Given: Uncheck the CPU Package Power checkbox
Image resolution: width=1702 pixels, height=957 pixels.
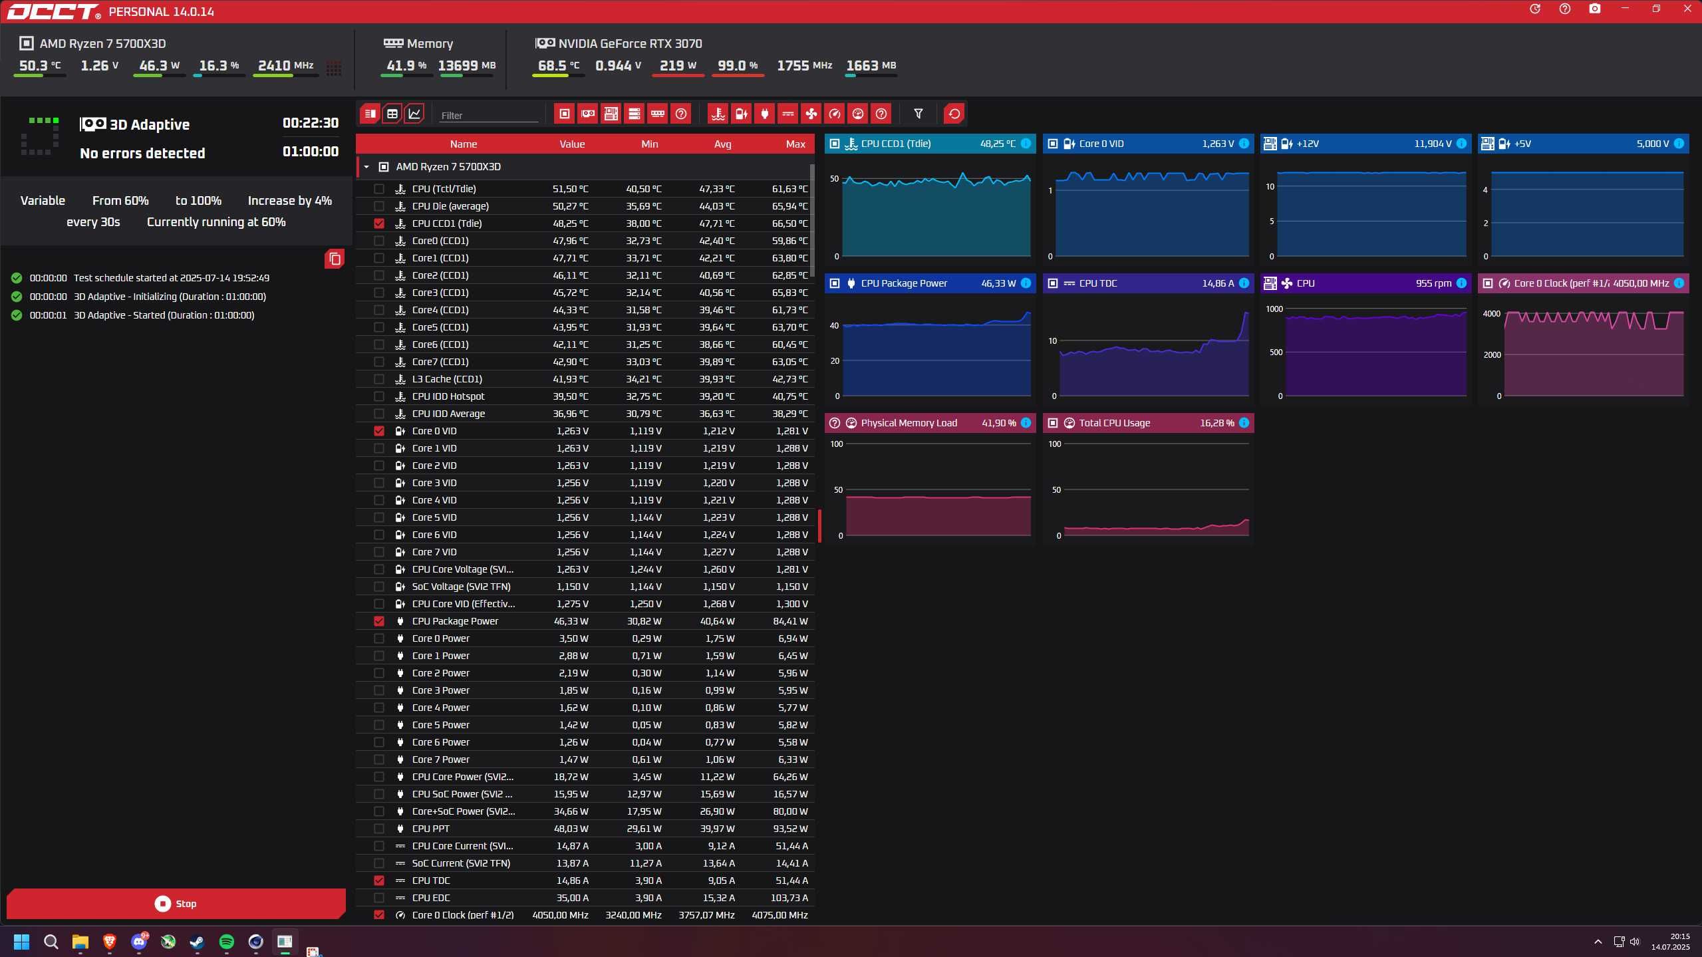Looking at the screenshot, I should coord(379,621).
